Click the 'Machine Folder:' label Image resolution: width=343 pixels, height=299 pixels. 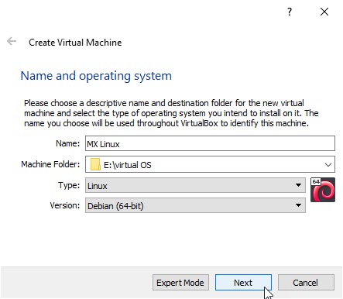point(50,164)
